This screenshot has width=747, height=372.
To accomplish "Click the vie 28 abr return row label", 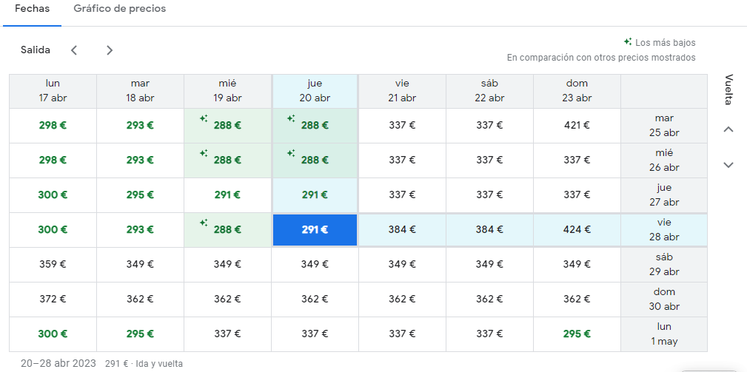I will tap(664, 230).
